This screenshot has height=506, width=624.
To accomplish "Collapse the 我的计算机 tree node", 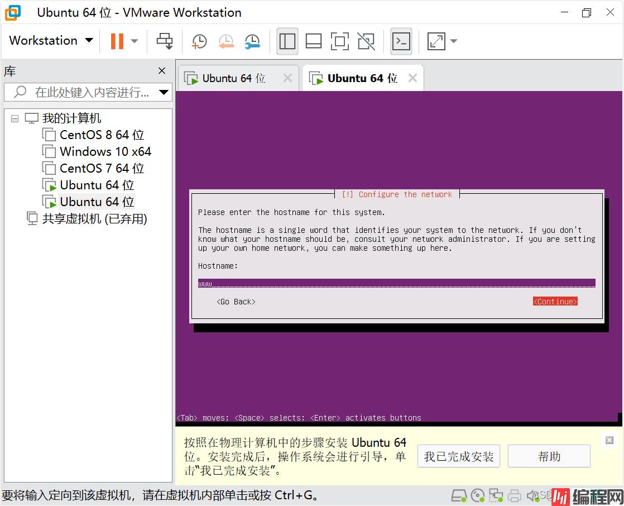I will tap(15, 118).
